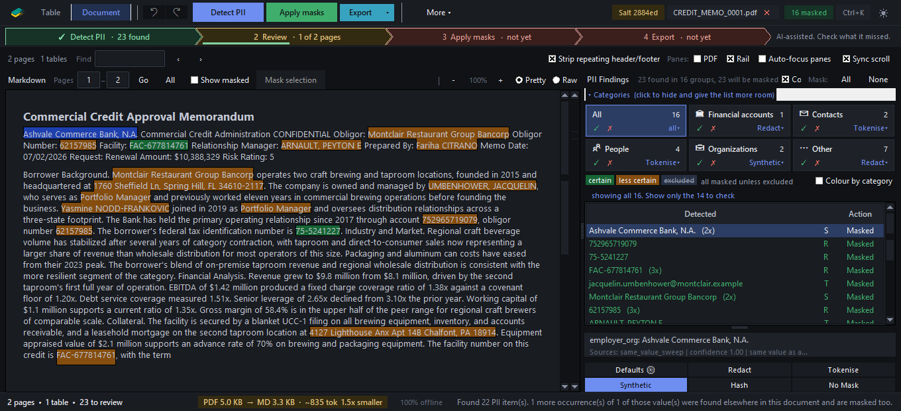Screen dimensions: 901x411
Task: Click the app logo icon
Action: pos(17,12)
